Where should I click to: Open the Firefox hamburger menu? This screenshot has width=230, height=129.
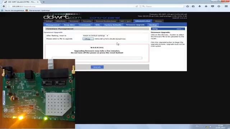(x=226, y=6)
